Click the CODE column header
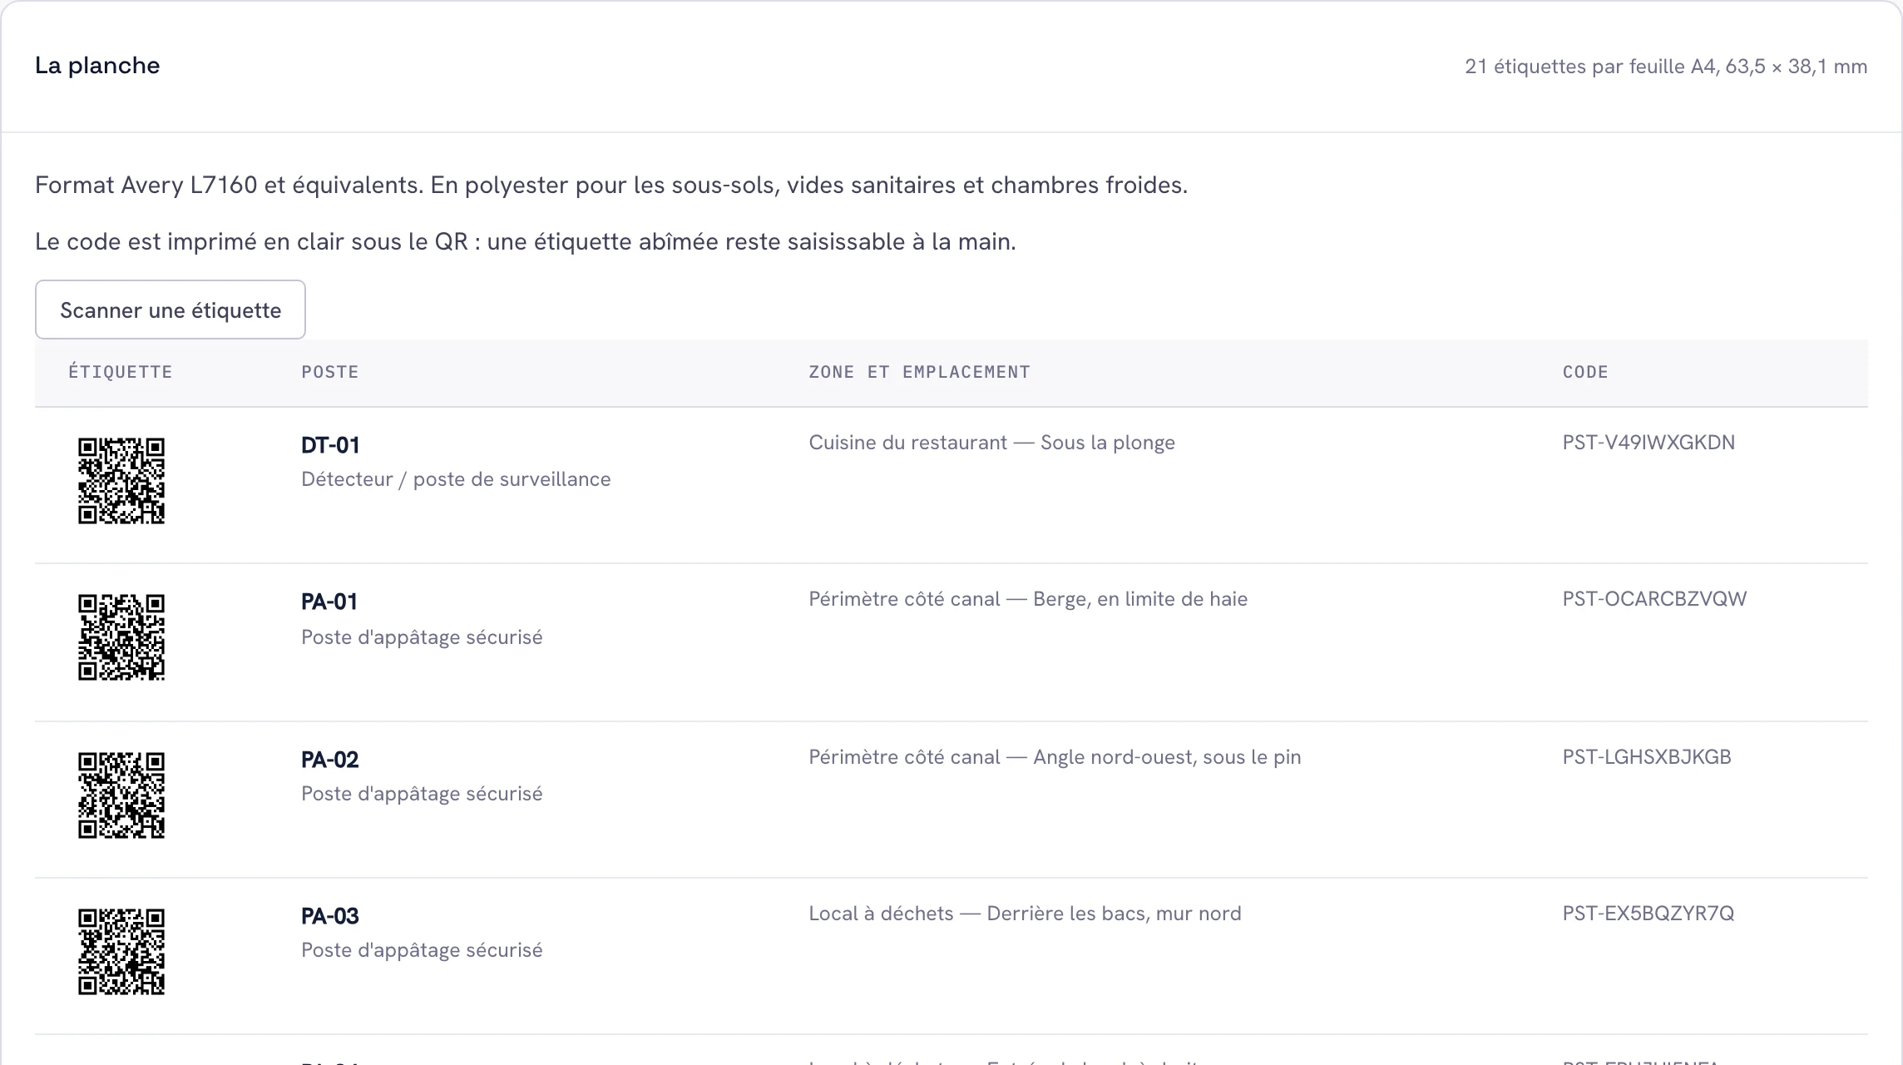1903x1065 pixels. (x=1585, y=372)
